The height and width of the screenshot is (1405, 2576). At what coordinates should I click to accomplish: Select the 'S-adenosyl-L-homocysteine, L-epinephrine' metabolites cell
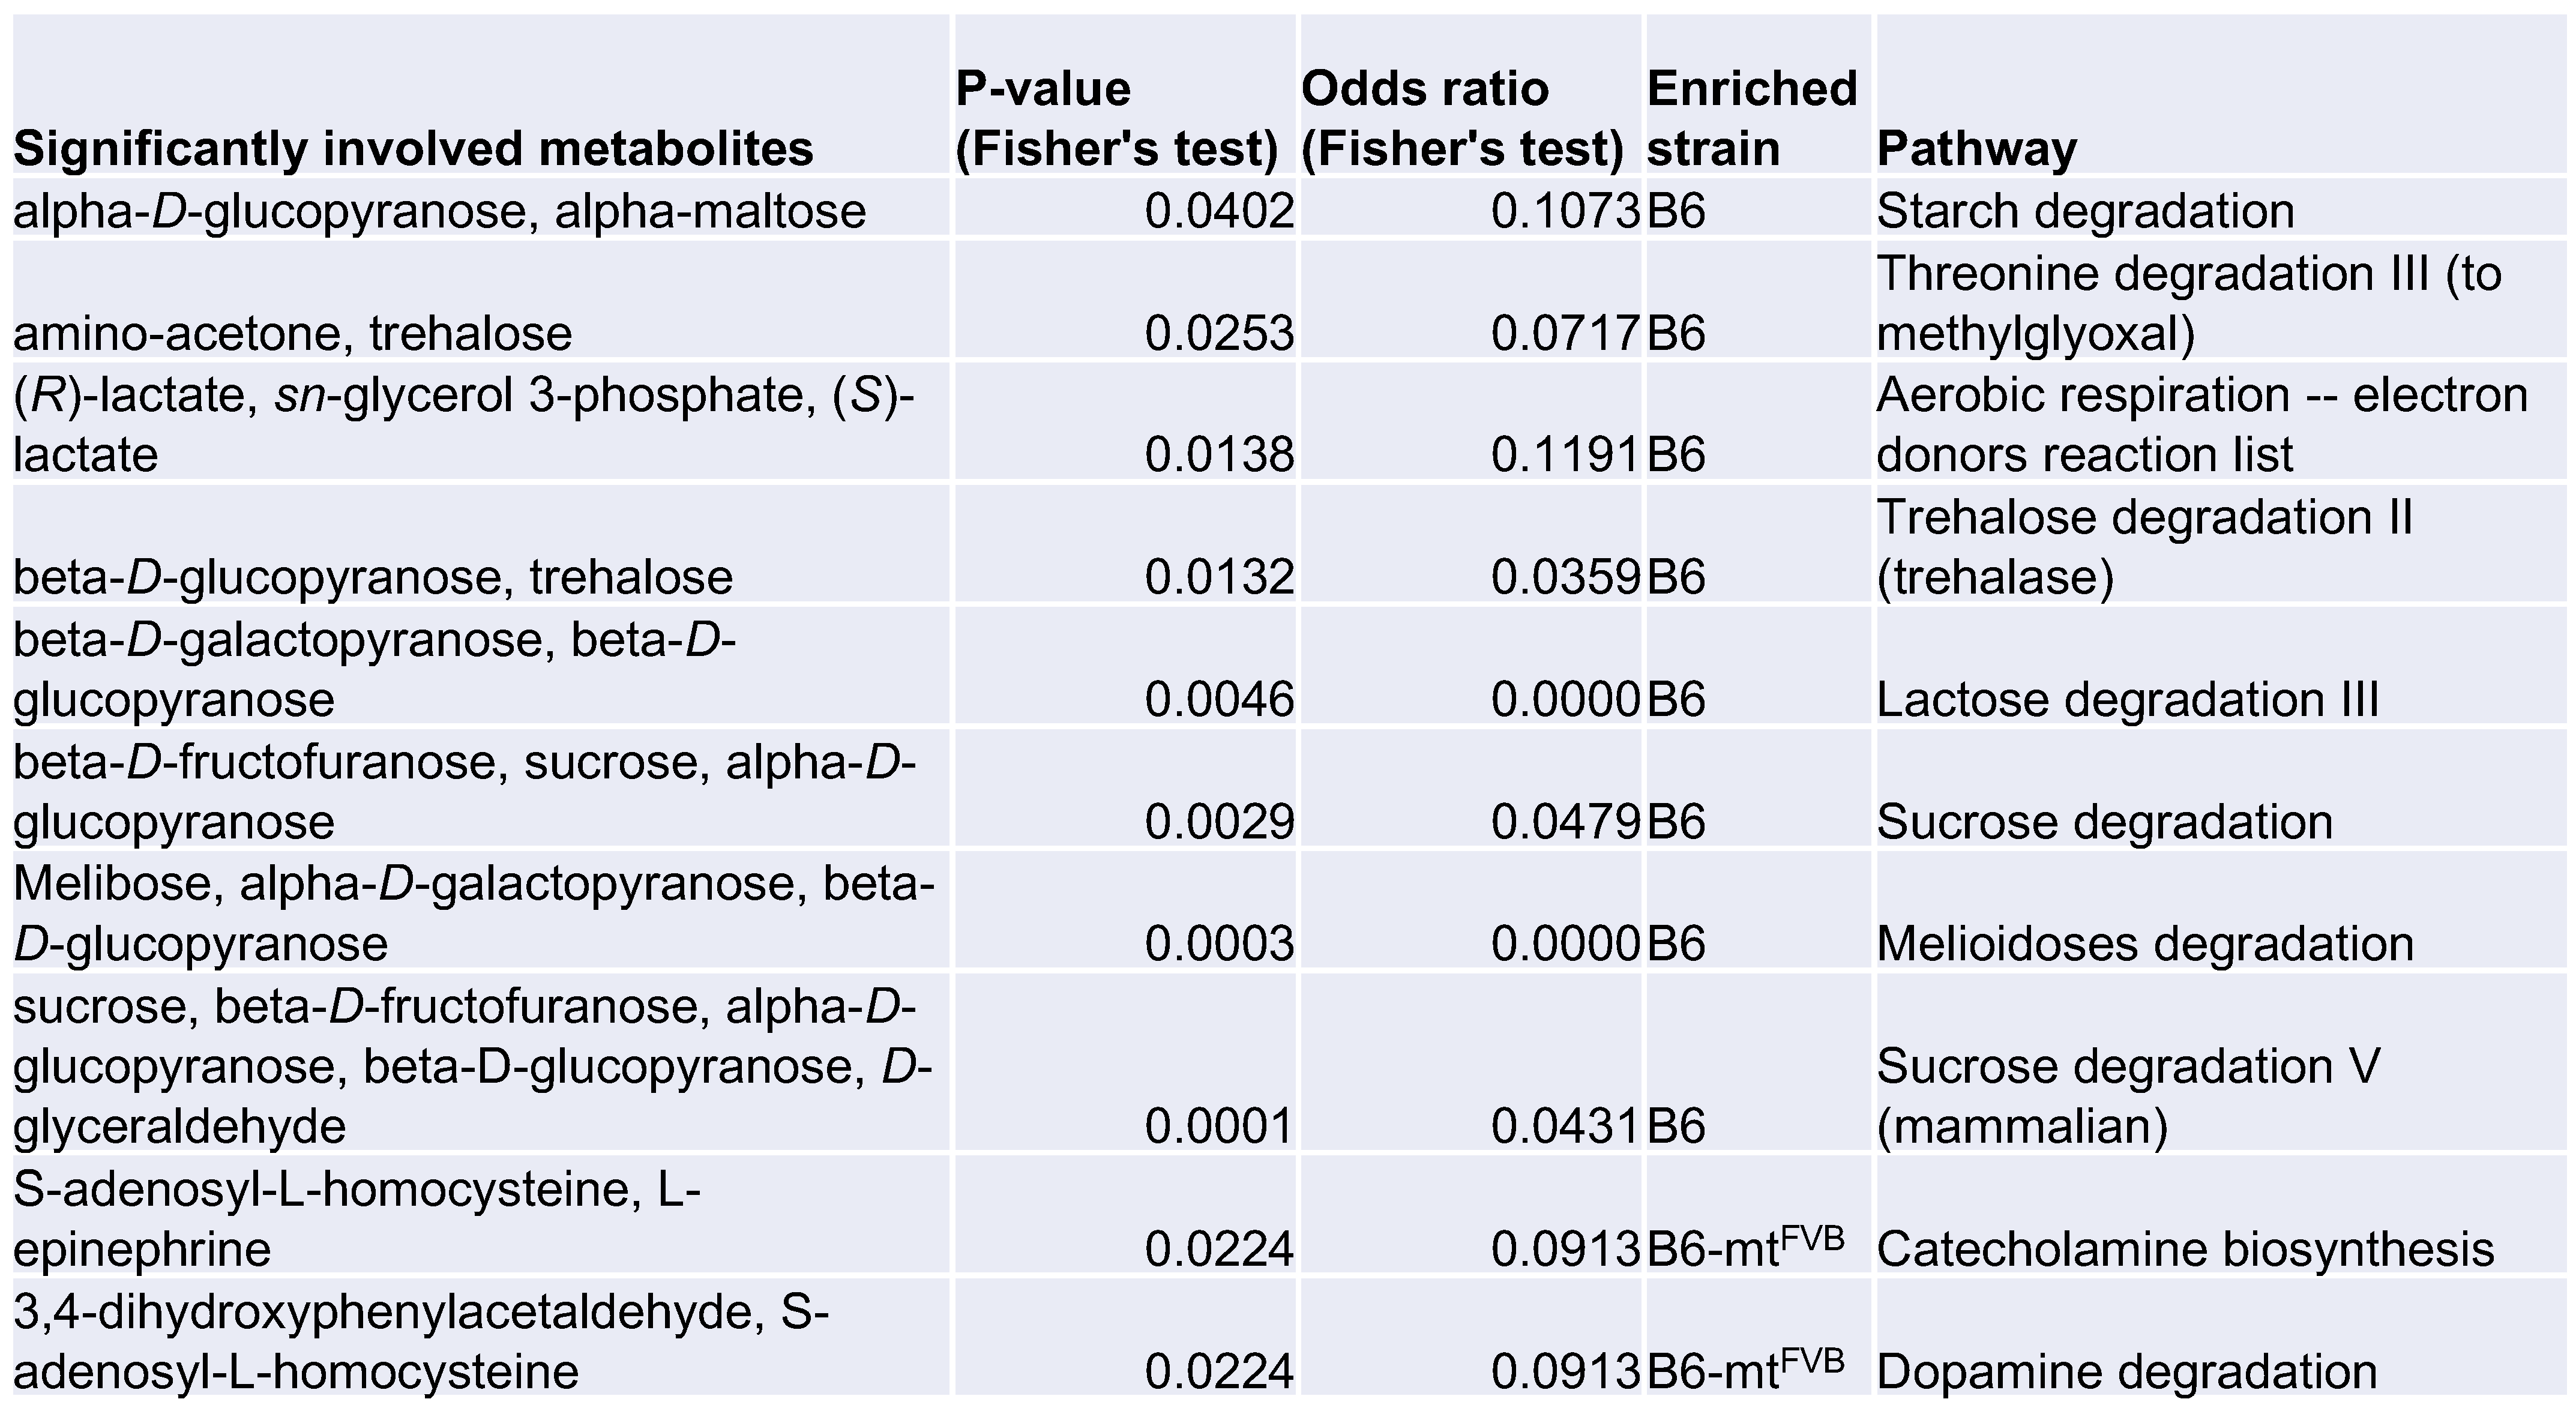pyautogui.click(x=357, y=1219)
